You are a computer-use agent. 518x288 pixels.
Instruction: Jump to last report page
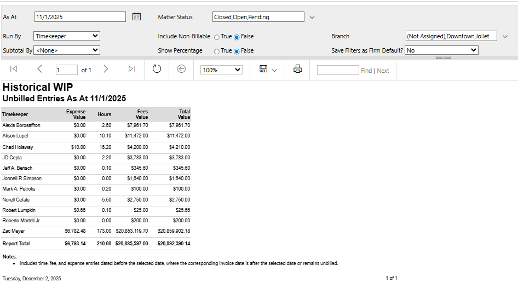pyautogui.click(x=131, y=69)
